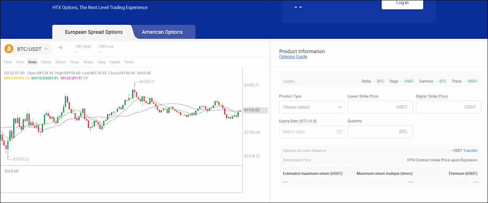The image size is (488, 203).
Task: Click the USDT Transfer link
Action: point(470,151)
